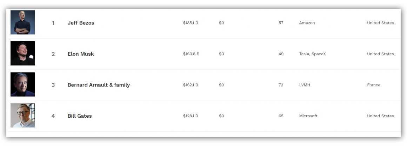The width and height of the screenshot is (407, 146).
Task: Select age value 49 in Elon Musk row
Action: pos(281,54)
